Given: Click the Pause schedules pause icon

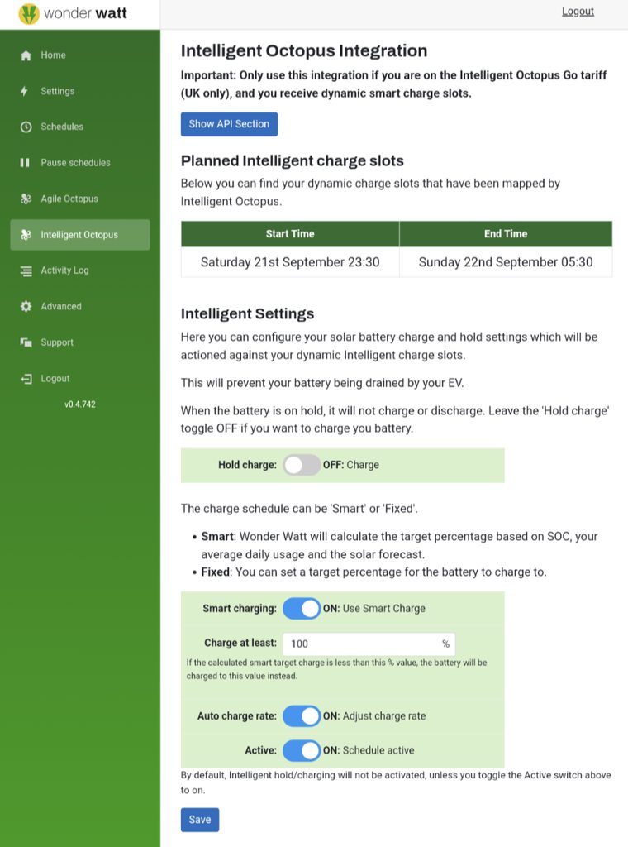Looking at the screenshot, I should tap(25, 163).
